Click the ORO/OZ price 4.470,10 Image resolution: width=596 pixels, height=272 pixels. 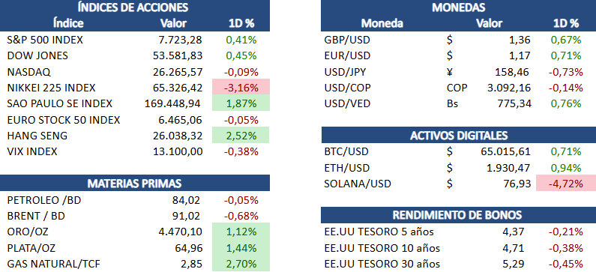pyautogui.click(x=180, y=232)
